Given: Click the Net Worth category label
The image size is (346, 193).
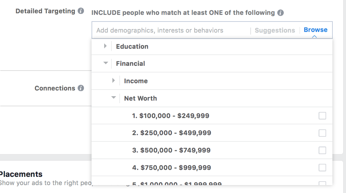Looking at the screenshot, I should [140, 98].
